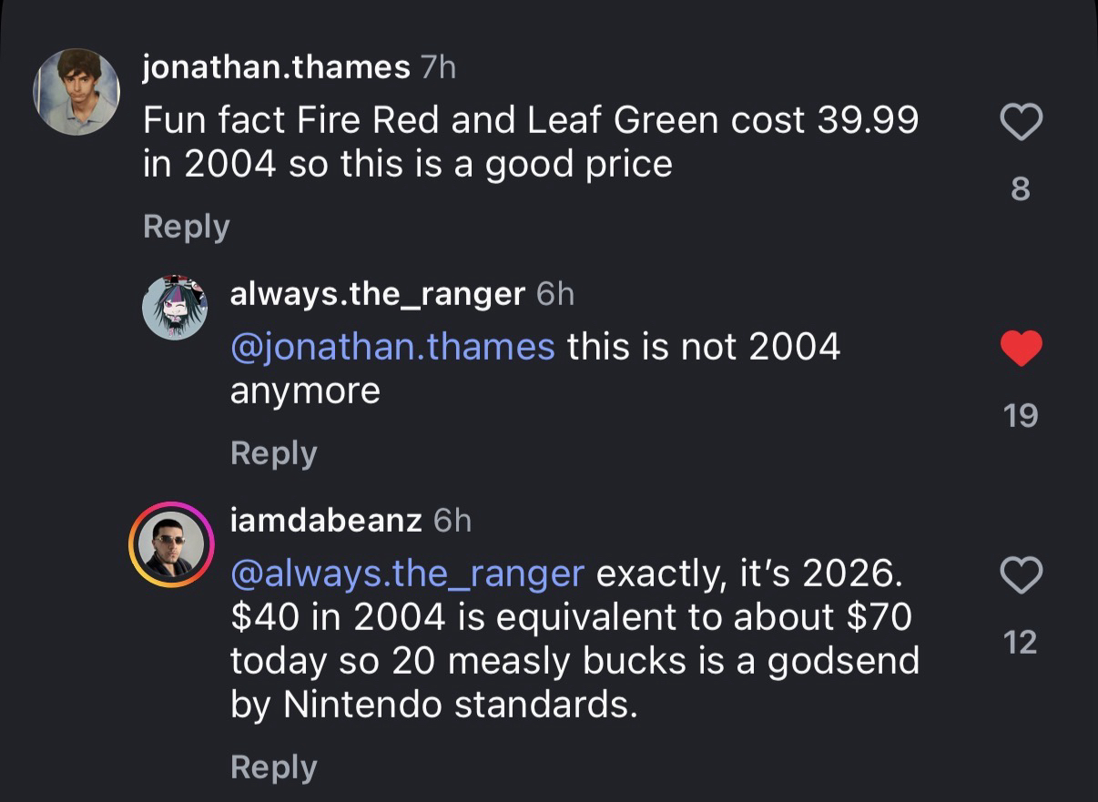Image resolution: width=1098 pixels, height=802 pixels.
Task: View the 12 likes count
Action: 1021,642
